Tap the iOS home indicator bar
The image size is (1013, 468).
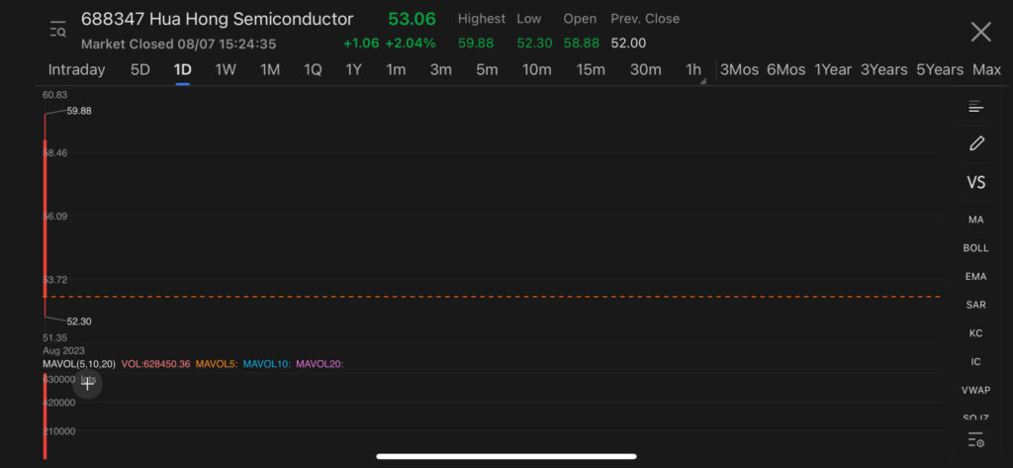506,456
